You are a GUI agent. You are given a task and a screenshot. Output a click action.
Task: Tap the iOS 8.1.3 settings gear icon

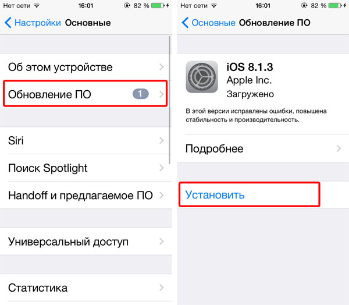coord(202,77)
